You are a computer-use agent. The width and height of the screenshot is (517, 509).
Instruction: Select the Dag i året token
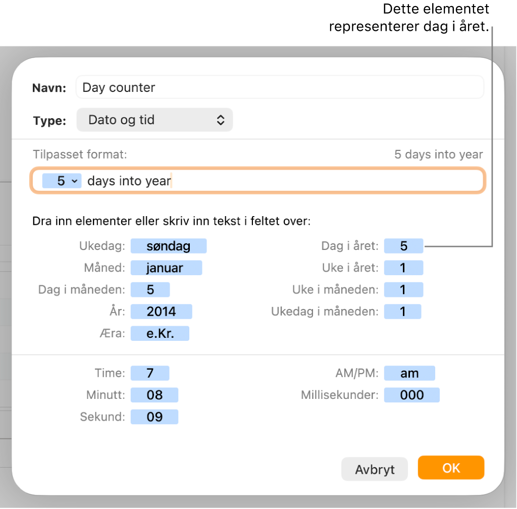coord(403,246)
